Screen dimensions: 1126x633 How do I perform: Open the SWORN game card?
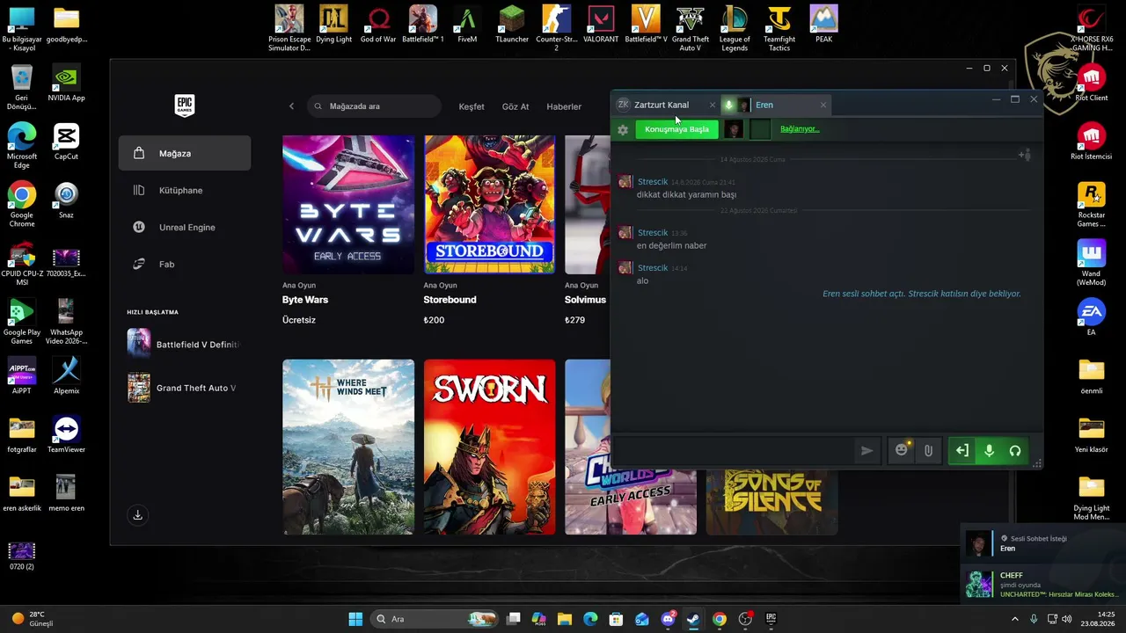point(489,447)
